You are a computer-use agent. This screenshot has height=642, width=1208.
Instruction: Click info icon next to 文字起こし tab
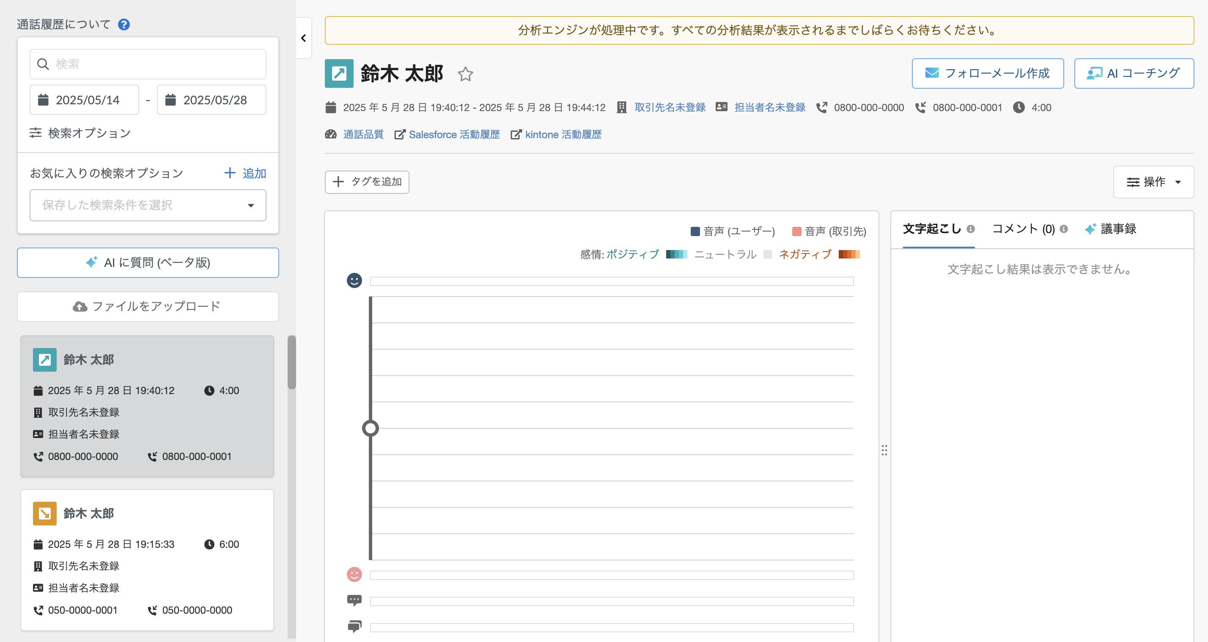pyautogui.click(x=971, y=229)
